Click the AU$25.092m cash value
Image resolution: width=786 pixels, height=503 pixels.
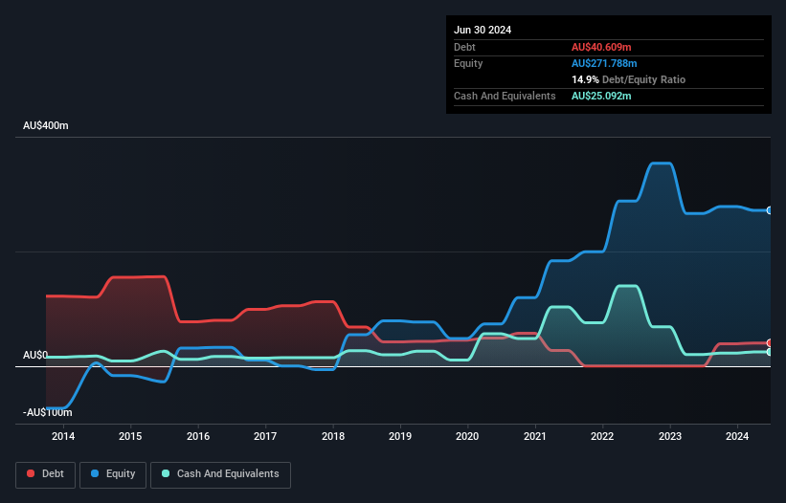601,96
